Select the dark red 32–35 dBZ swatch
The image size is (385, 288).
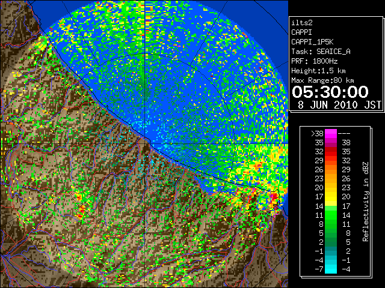331,152
